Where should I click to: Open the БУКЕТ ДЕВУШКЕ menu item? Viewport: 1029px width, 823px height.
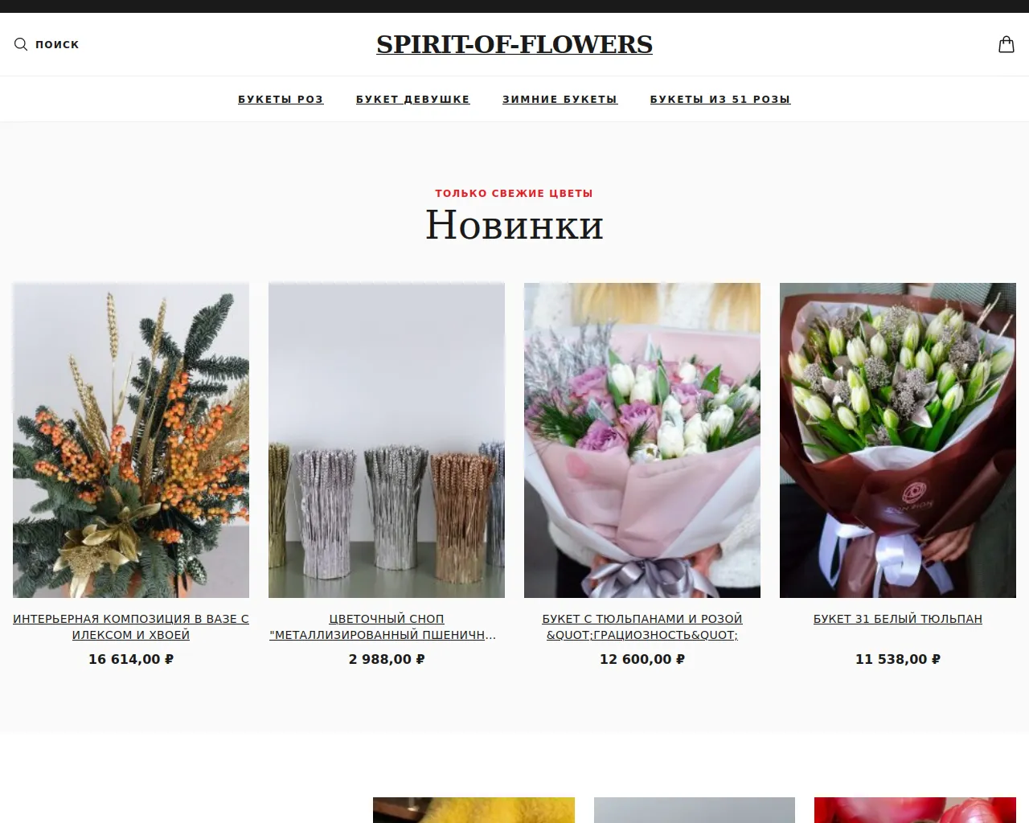click(x=413, y=100)
